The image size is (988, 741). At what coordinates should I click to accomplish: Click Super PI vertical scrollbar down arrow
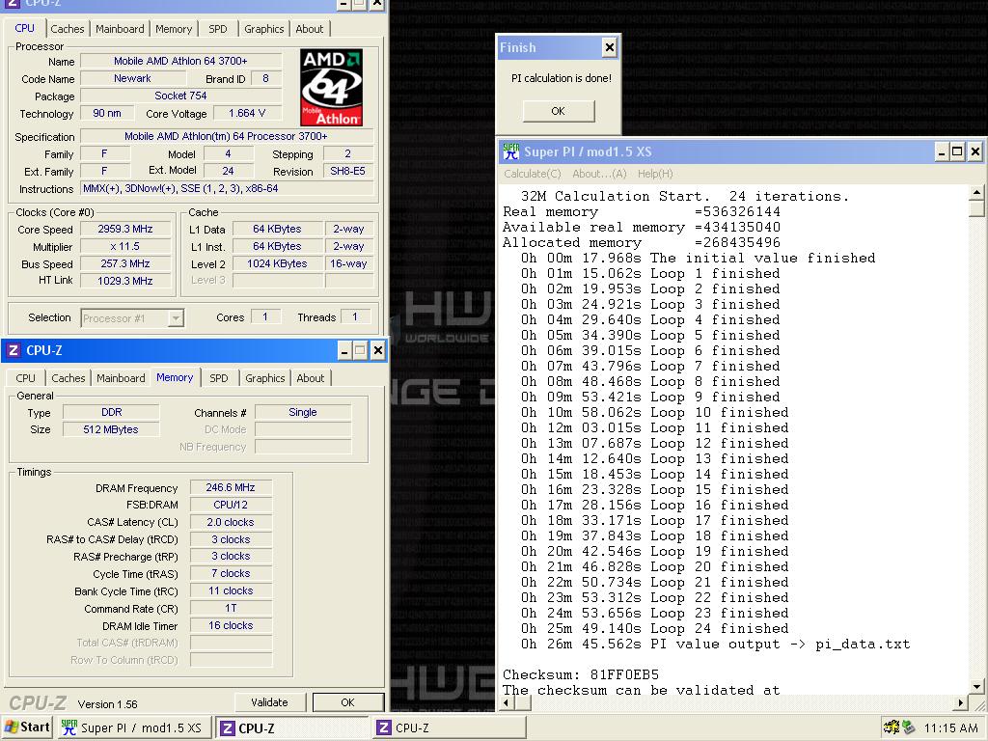(x=976, y=687)
